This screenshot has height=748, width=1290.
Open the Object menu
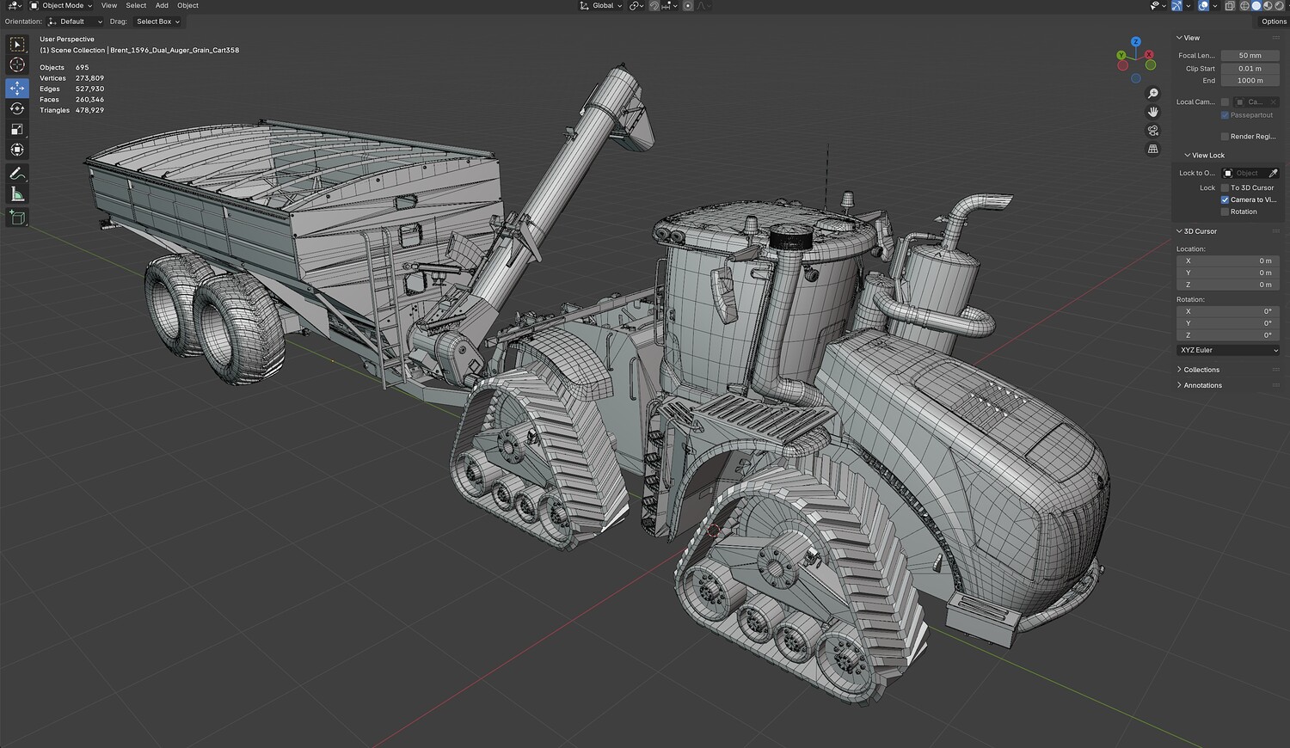tap(187, 6)
